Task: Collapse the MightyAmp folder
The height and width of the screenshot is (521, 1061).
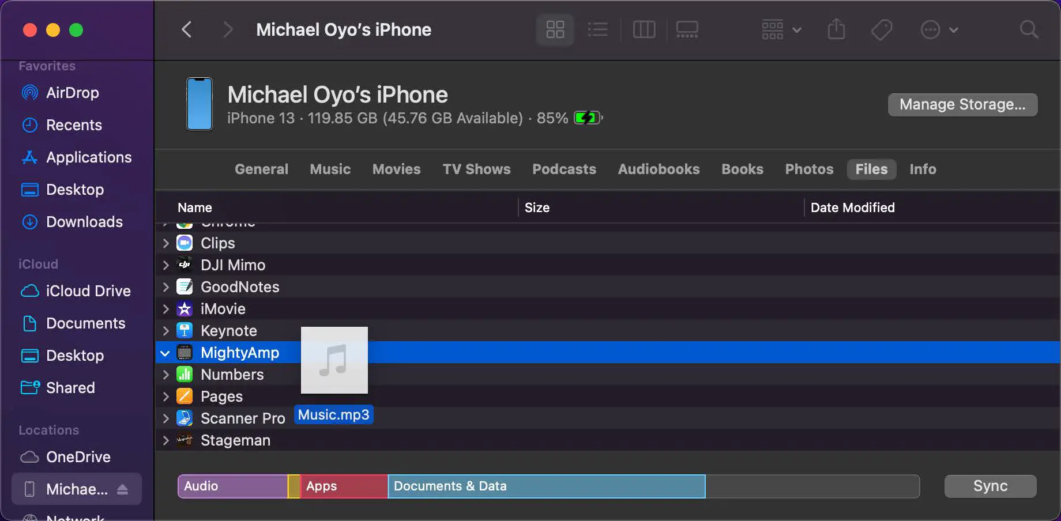Action: coord(165,353)
